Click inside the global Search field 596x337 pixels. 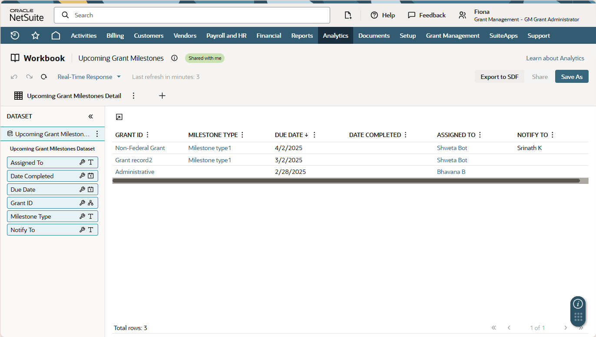tap(191, 15)
